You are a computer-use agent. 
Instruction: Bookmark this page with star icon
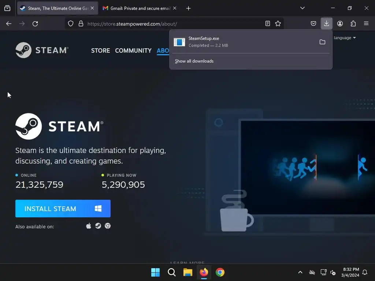pyautogui.click(x=278, y=24)
